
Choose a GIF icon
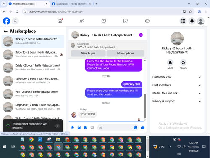click(92, 127)
